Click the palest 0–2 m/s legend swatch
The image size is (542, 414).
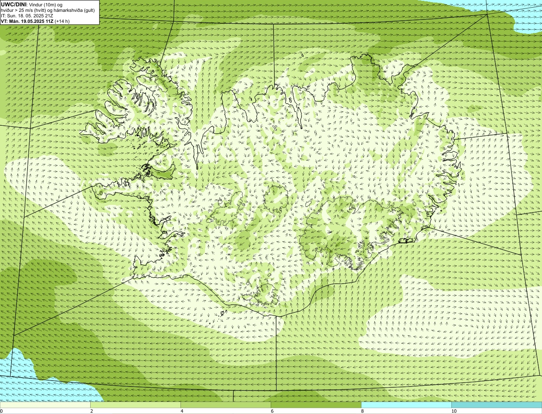[45, 405]
